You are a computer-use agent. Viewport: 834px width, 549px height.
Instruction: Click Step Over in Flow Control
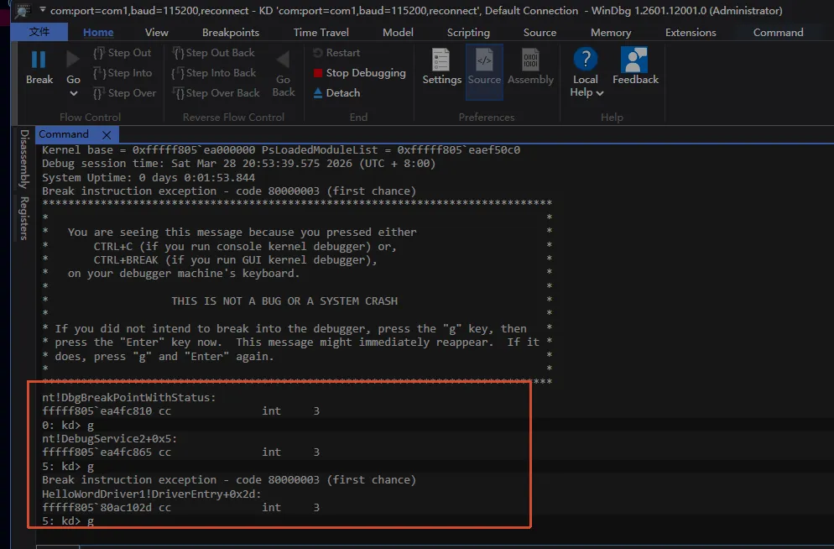pos(124,93)
